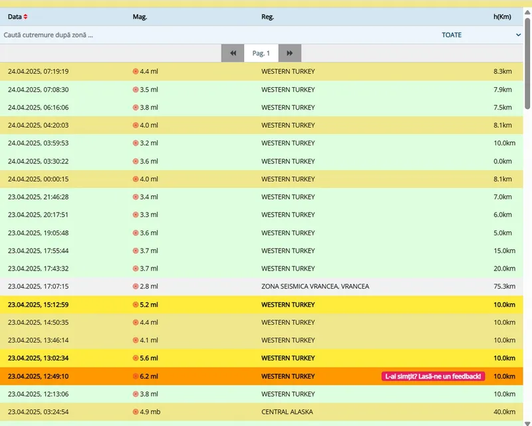The height and width of the screenshot is (426, 532).
Task: Click epicenter icon for the 4.1 ml quake
Action: 136,340
